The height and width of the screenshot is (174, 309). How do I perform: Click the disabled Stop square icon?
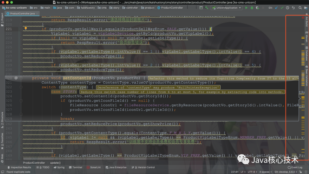coord(263,8)
